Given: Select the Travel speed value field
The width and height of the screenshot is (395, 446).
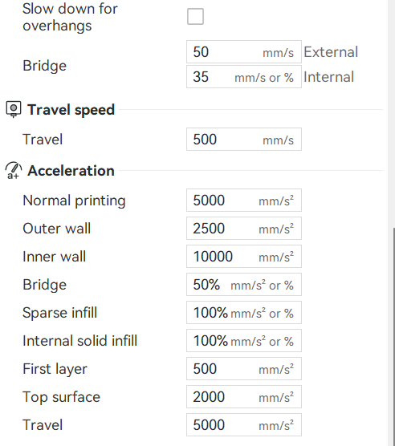Looking at the screenshot, I should (244, 140).
